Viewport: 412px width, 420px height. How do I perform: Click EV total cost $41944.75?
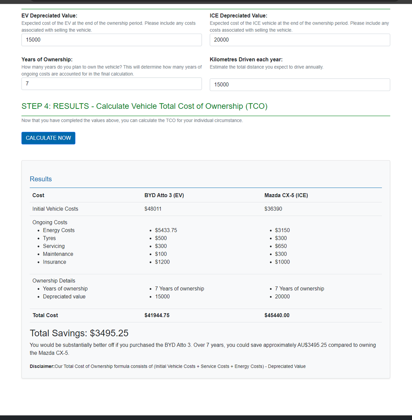157,315
